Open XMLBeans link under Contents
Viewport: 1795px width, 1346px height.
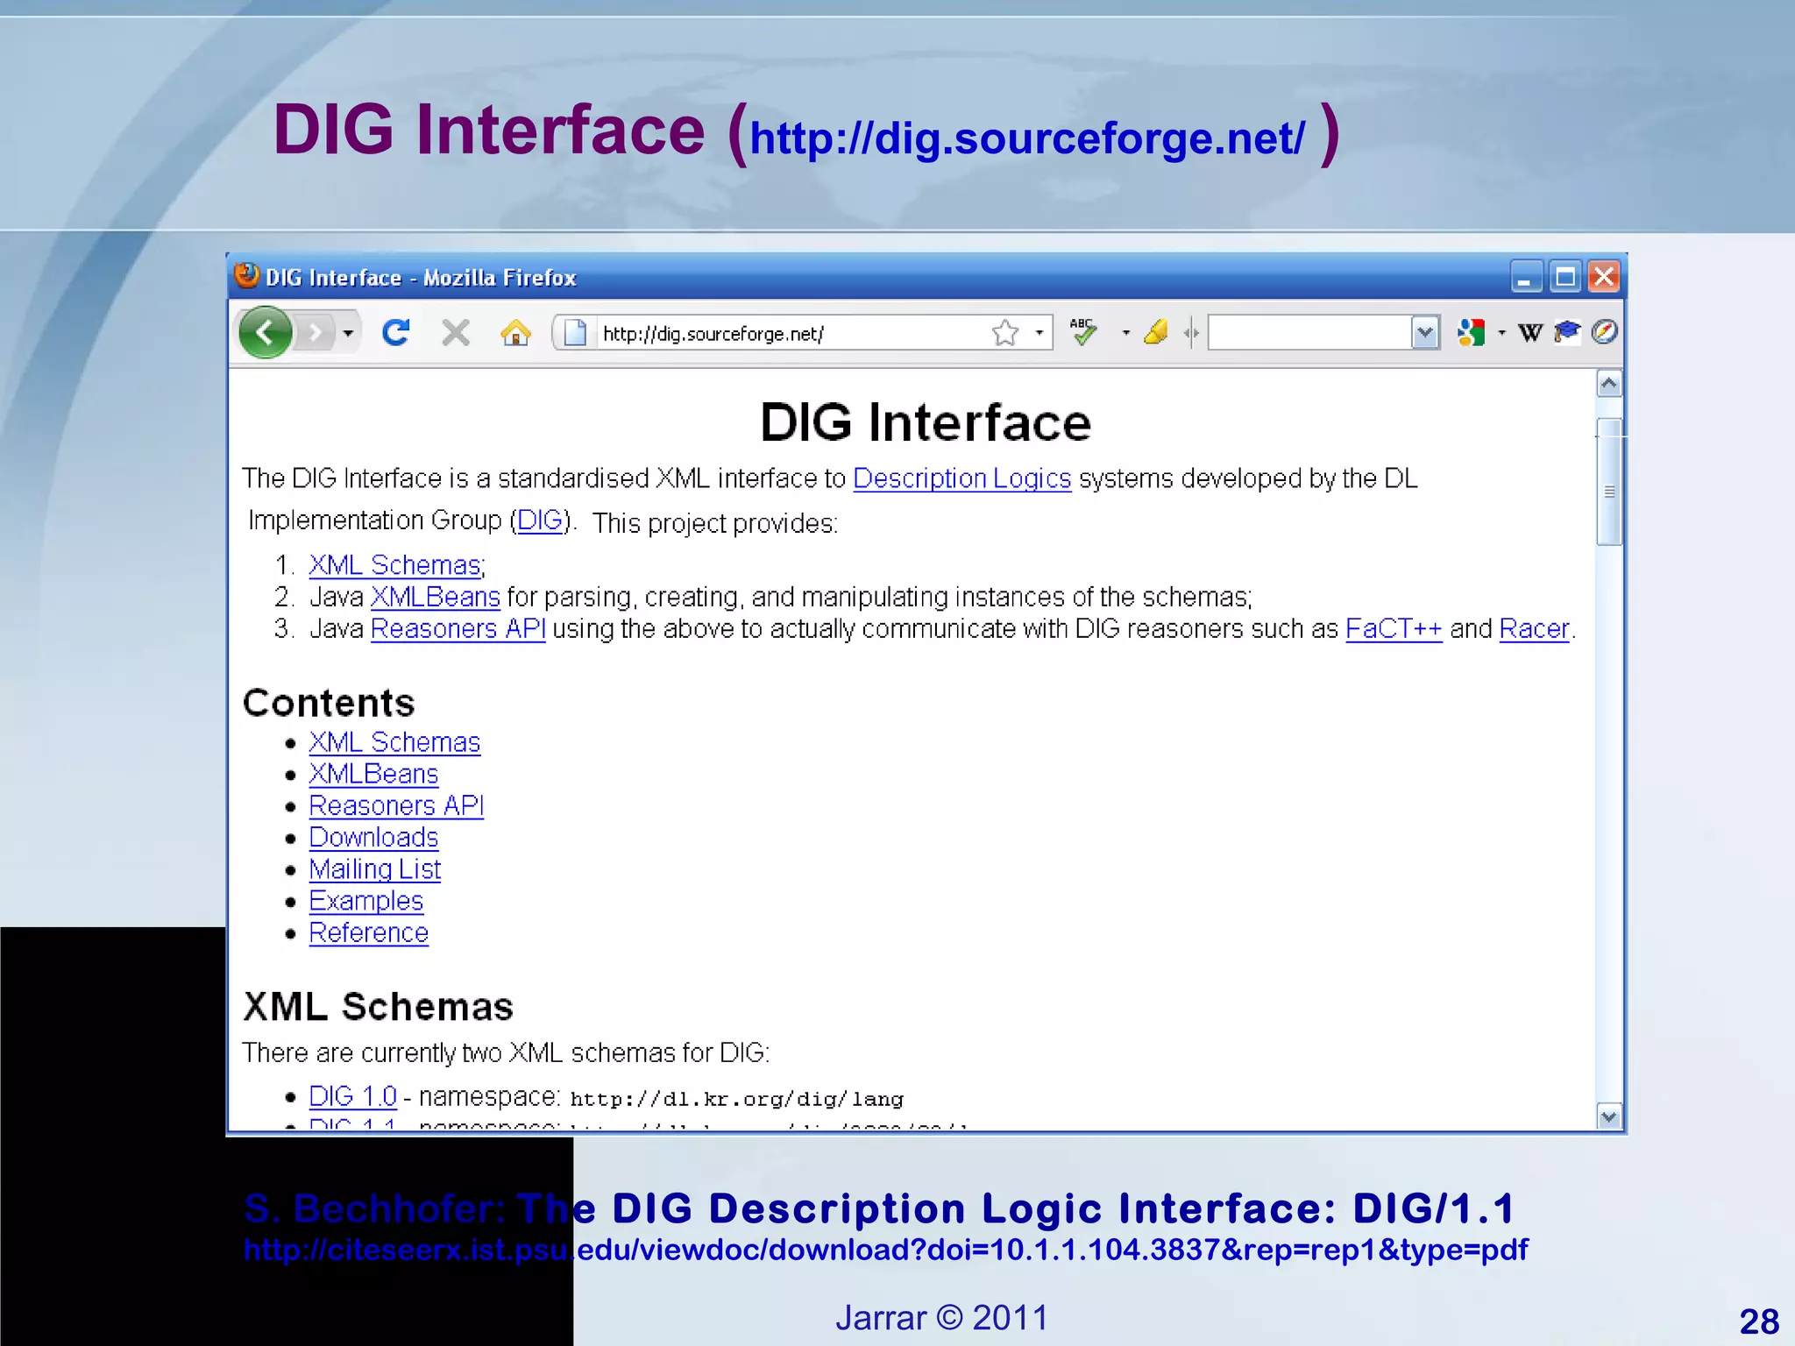[373, 774]
